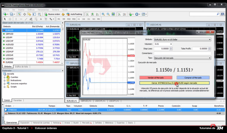
Task: Select USDJPY row in market watch
Action: pos(31,37)
